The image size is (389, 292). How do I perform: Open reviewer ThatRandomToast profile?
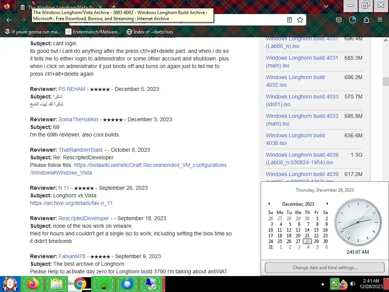pyautogui.click(x=81, y=150)
